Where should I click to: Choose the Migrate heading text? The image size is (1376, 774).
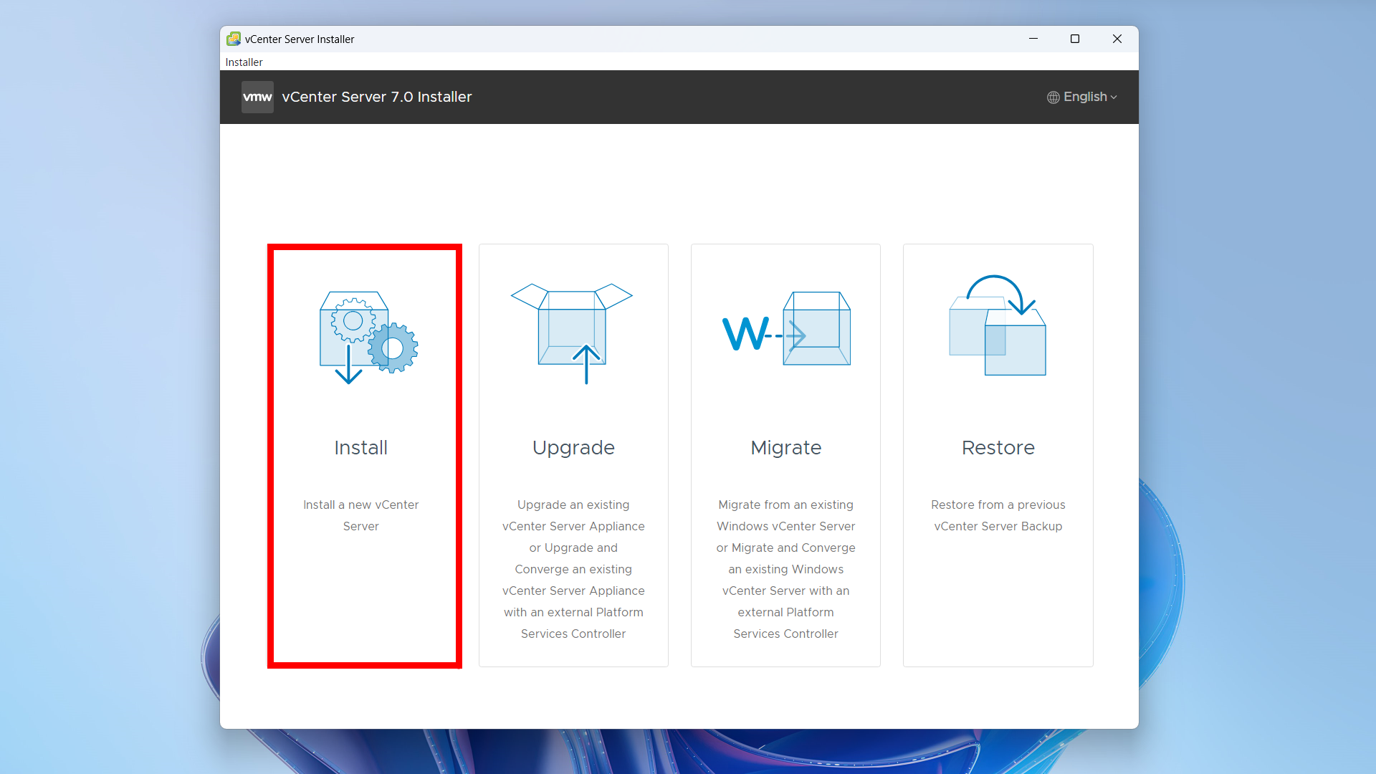tap(785, 447)
